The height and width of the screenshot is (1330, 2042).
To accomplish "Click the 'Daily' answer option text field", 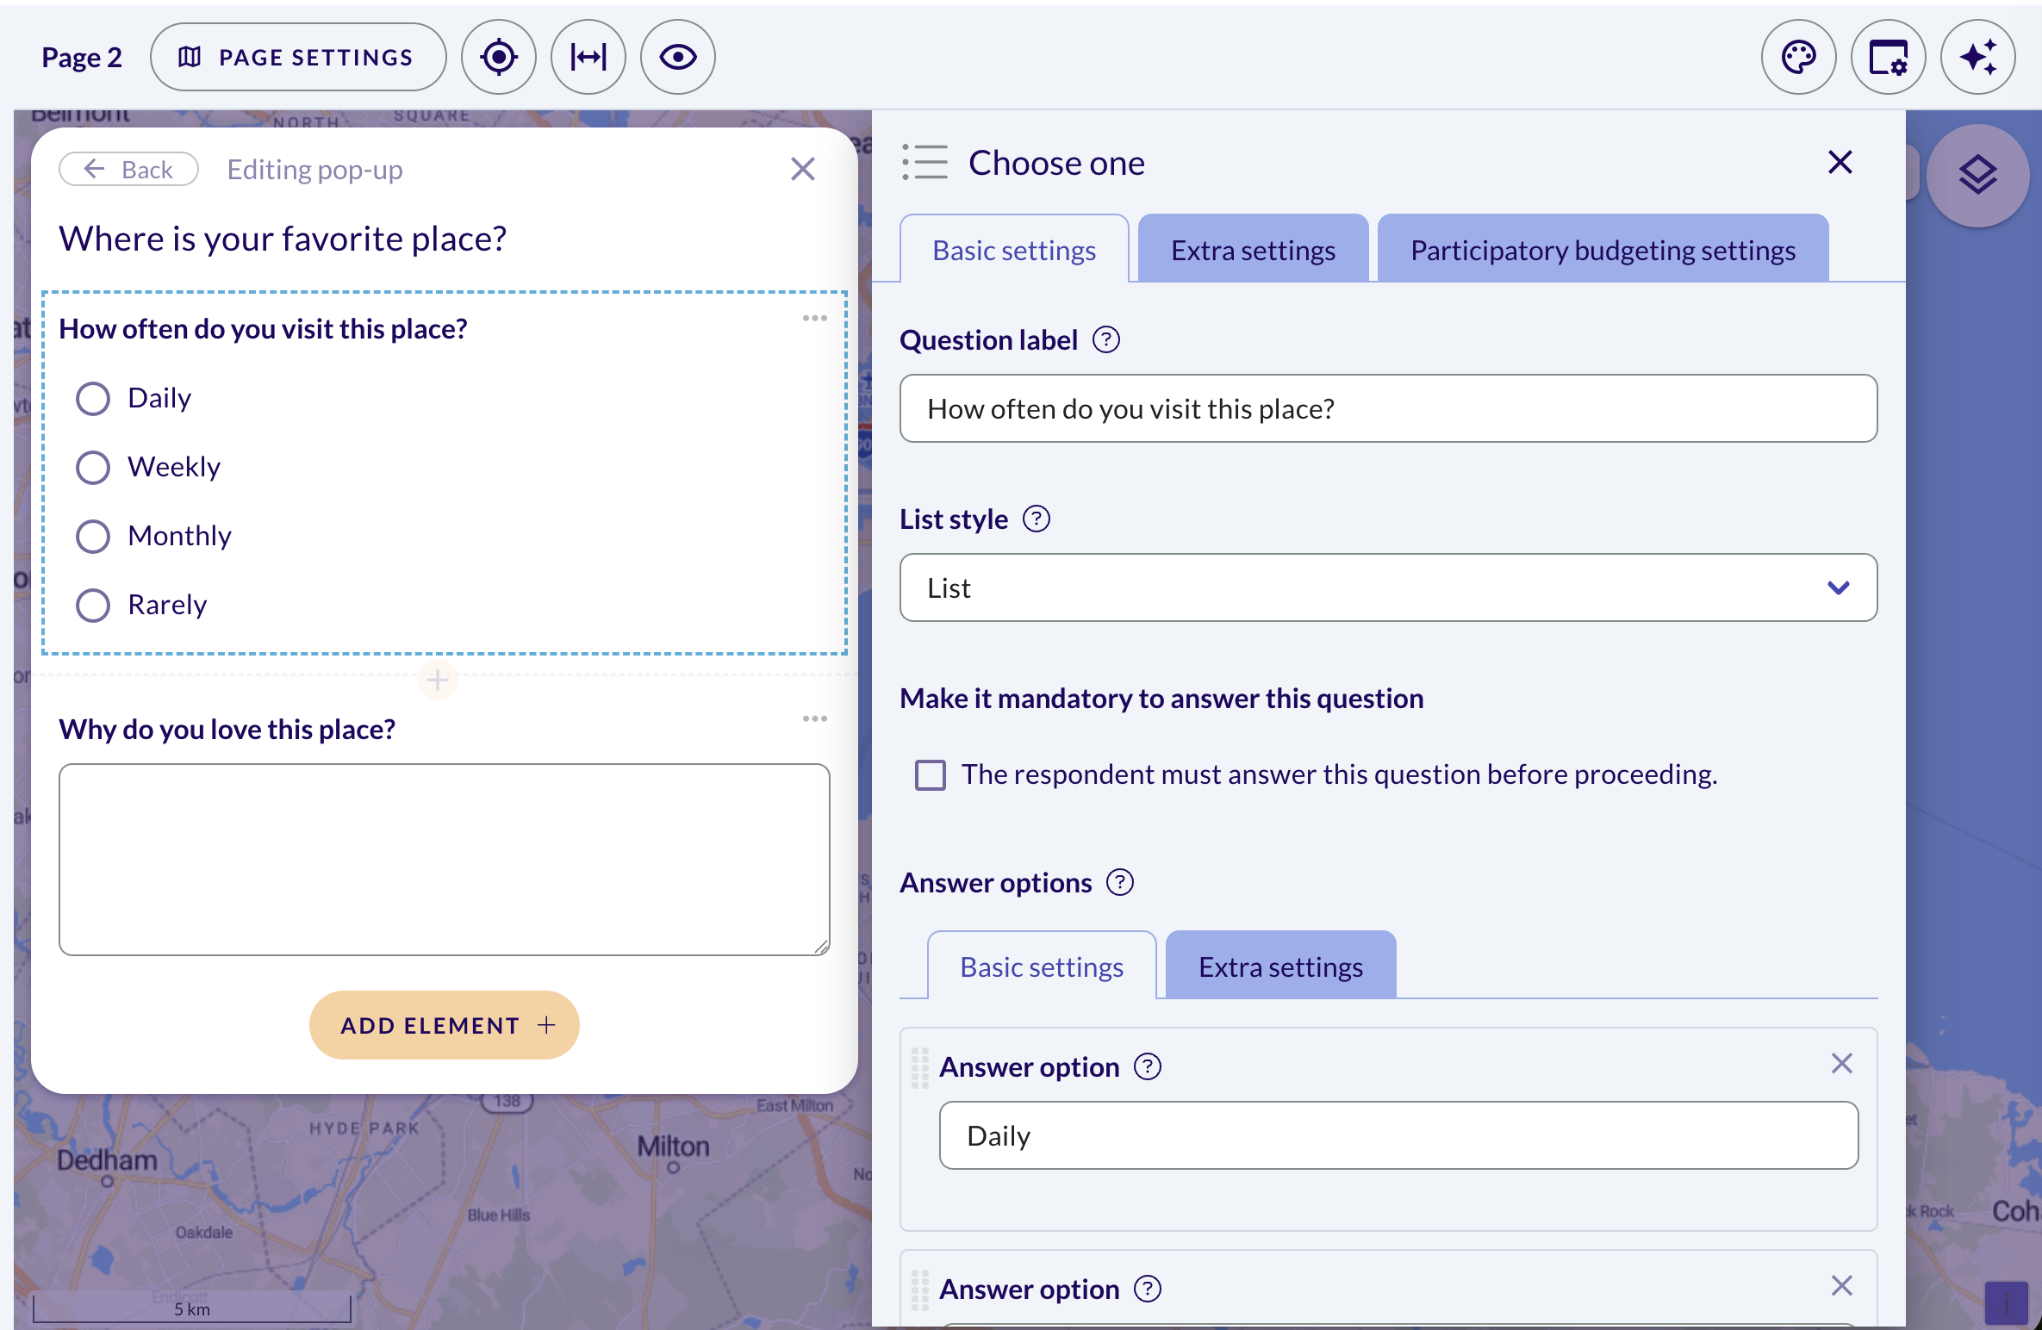I will (x=1398, y=1136).
